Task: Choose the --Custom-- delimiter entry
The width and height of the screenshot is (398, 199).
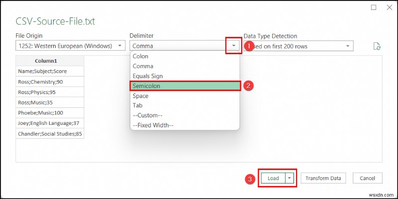Action: click(185, 115)
